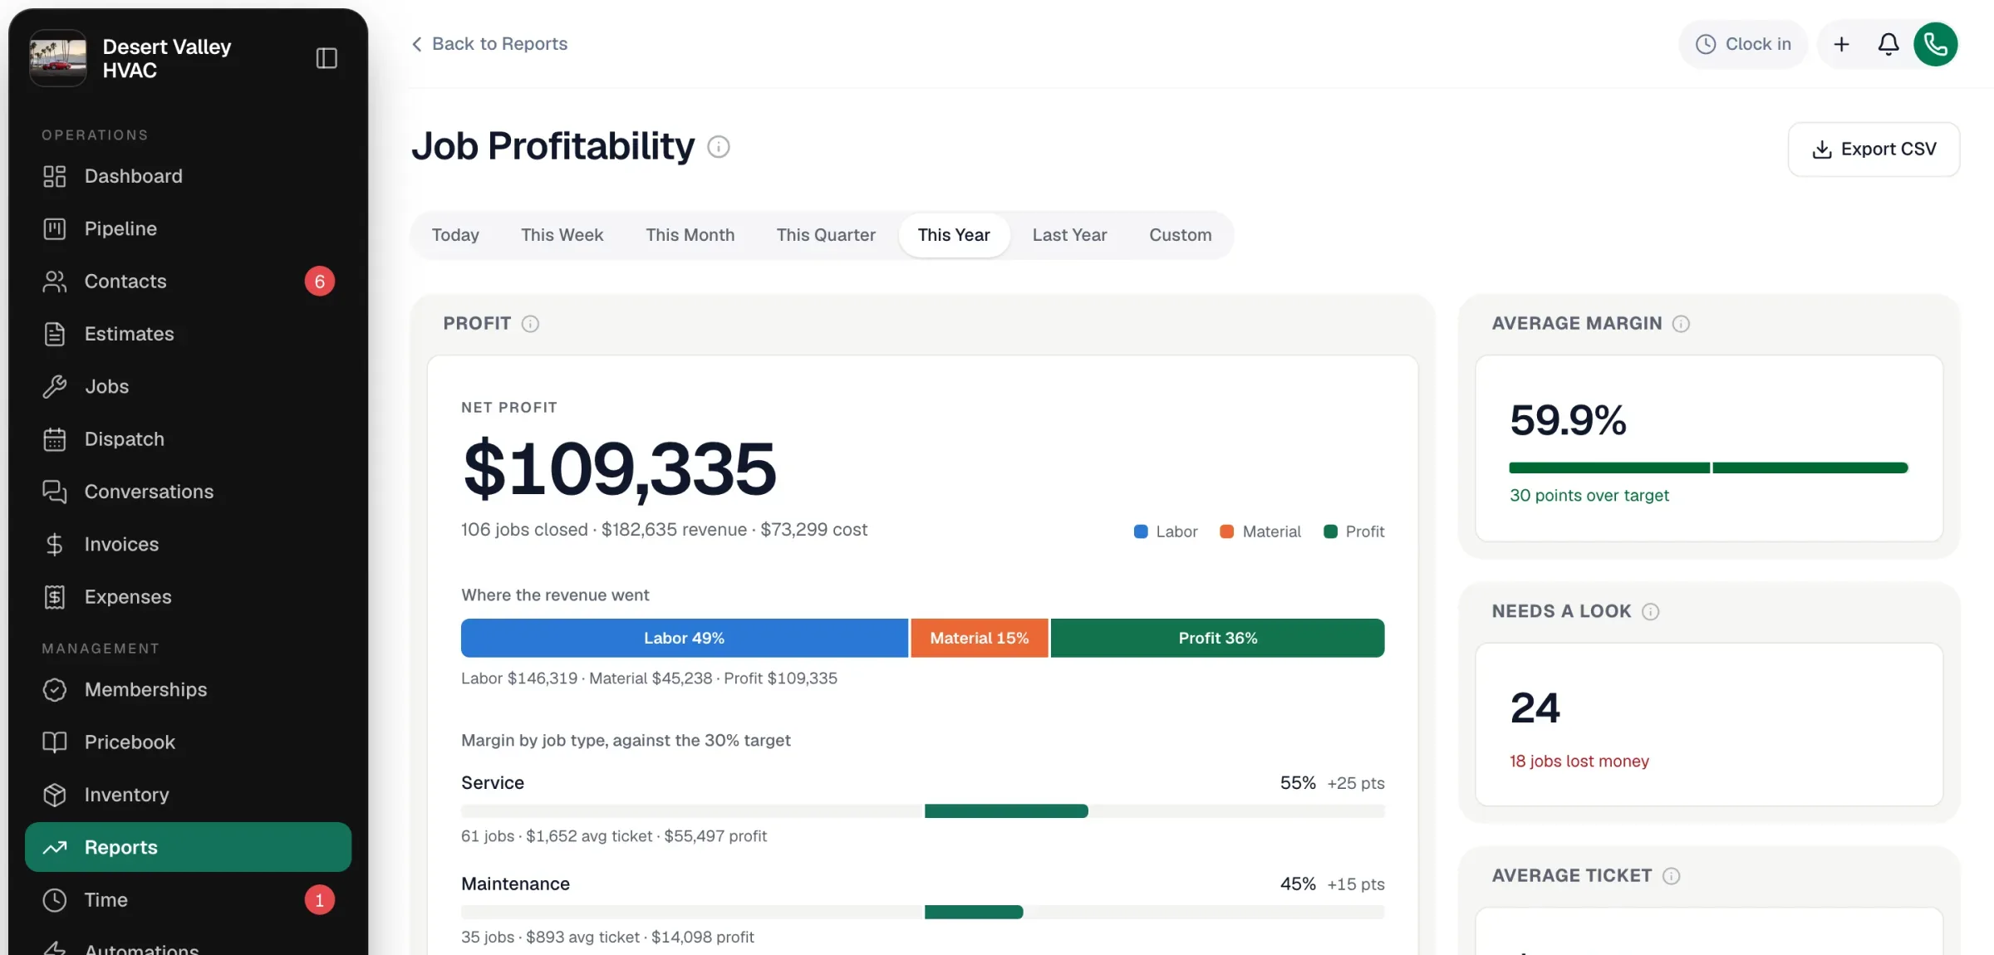Click the $109,335 net profit figure
Viewport: 1994px width, 955px height.
[620, 469]
